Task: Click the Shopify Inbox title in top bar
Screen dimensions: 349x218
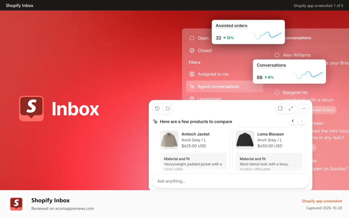Action: (19, 6)
